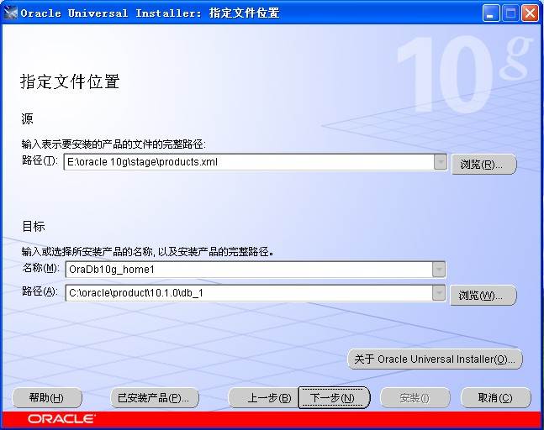The width and height of the screenshot is (544, 430).
Task: Browse for source with 浏览(R) button
Action: [x=484, y=165]
